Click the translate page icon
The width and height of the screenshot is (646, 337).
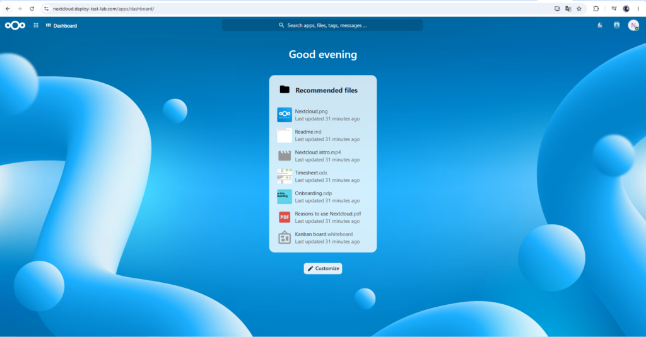[568, 9]
